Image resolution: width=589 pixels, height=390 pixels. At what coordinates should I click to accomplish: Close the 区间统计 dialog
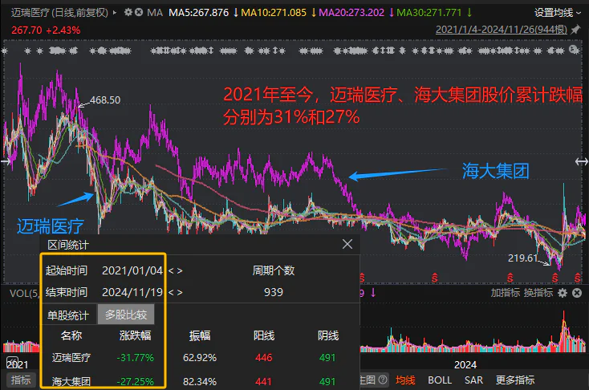[x=347, y=244]
